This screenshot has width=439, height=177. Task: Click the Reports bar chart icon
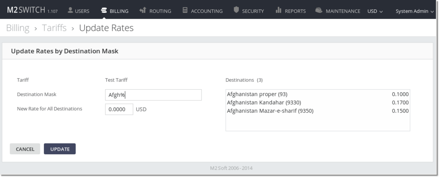point(278,10)
